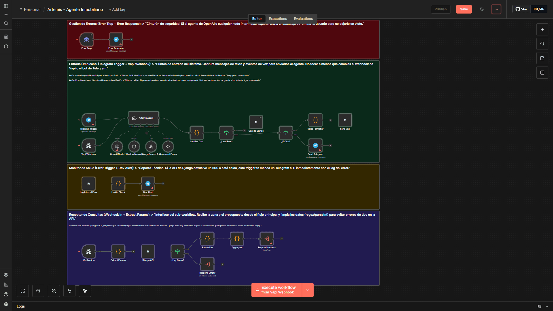
Task: Zoom in on the canvas
Action: point(38,291)
